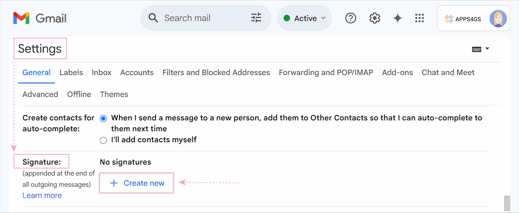Go to the Themes tab
Viewport: 519px width, 213px height.
[x=114, y=94]
